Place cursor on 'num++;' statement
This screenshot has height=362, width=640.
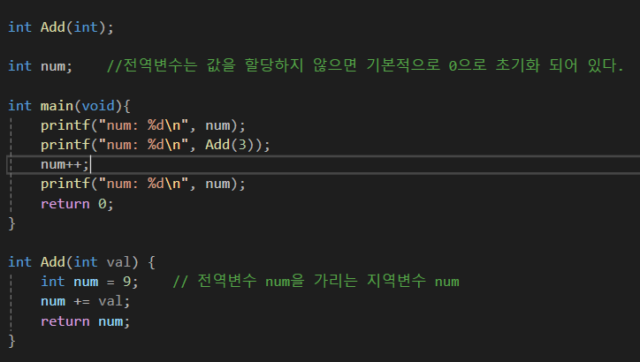65,164
